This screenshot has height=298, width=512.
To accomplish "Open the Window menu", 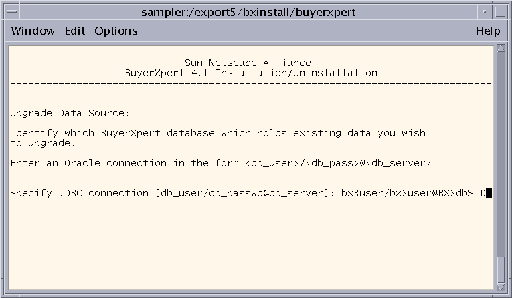I will (33, 31).
